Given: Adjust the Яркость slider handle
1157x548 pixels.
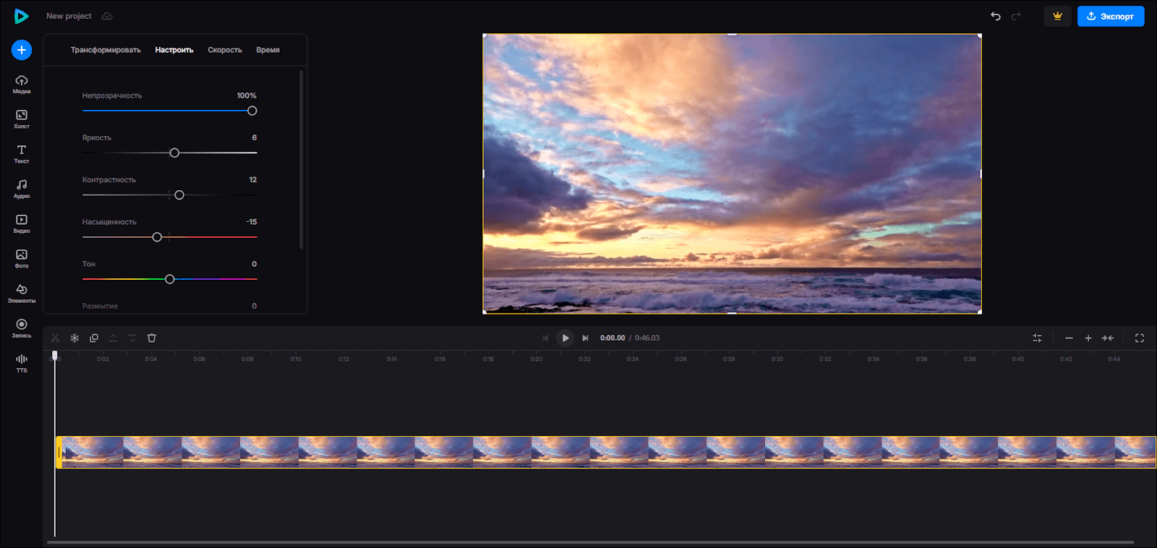Looking at the screenshot, I should [174, 153].
